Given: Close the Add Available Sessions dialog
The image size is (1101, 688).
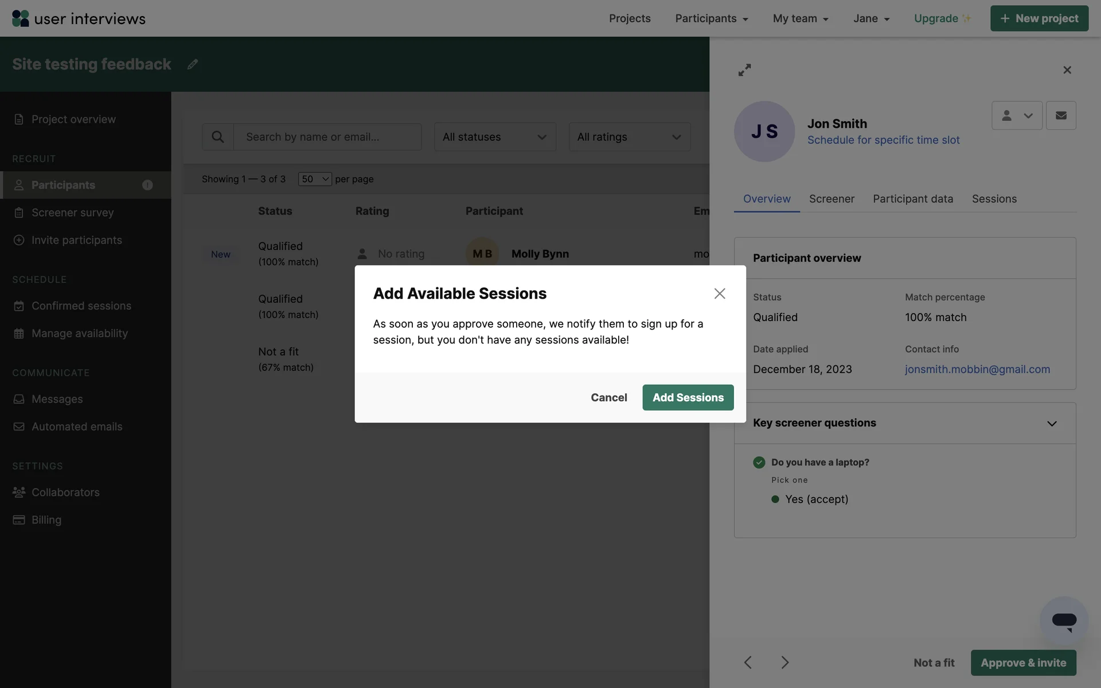Looking at the screenshot, I should tap(720, 294).
